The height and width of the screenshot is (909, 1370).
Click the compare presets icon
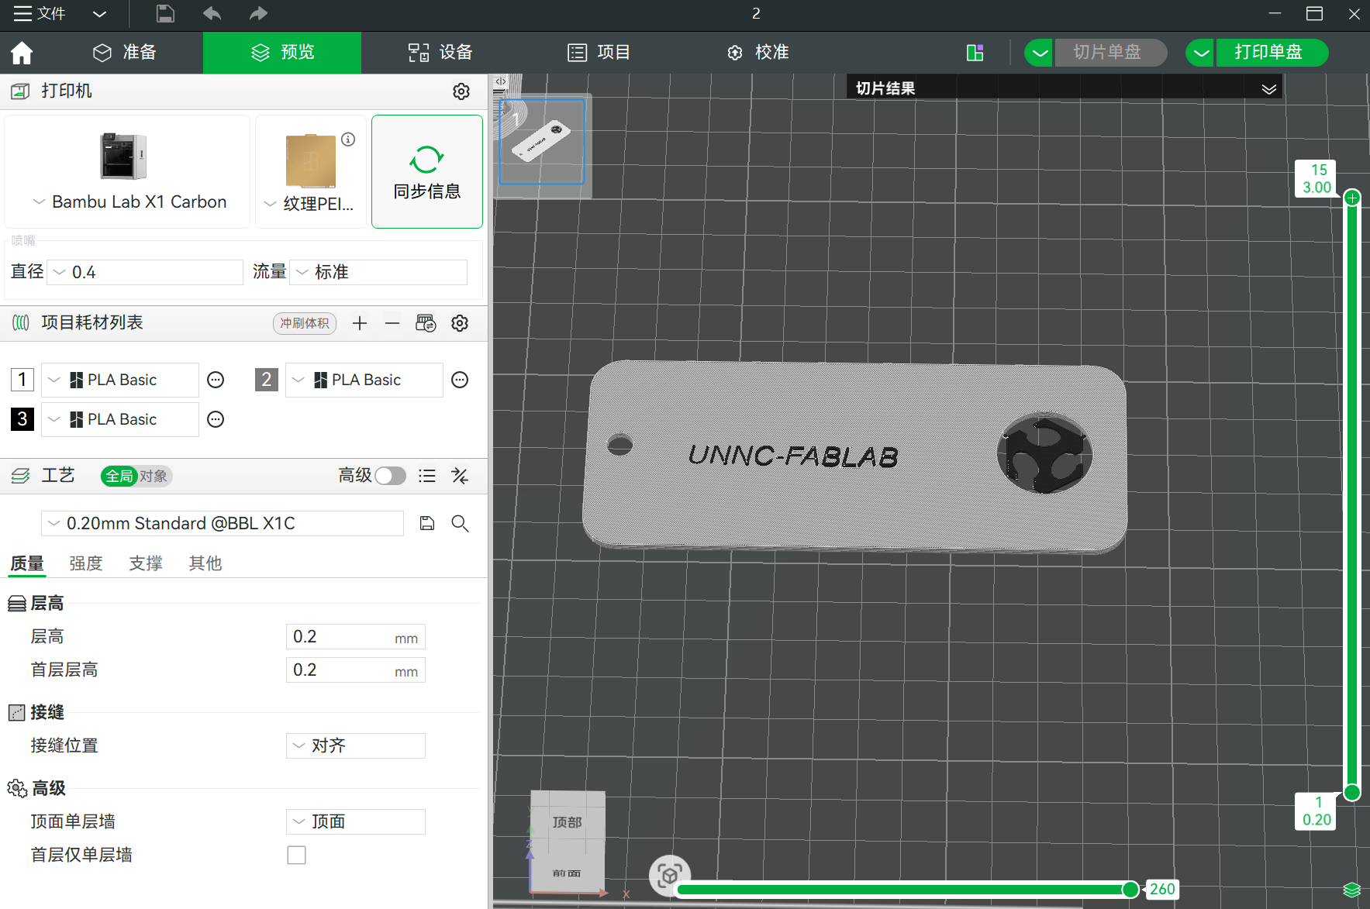pyautogui.click(x=460, y=476)
